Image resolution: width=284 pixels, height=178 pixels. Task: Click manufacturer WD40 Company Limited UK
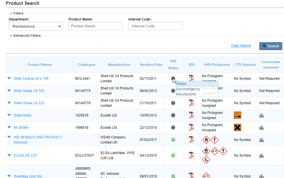tap(113, 140)
